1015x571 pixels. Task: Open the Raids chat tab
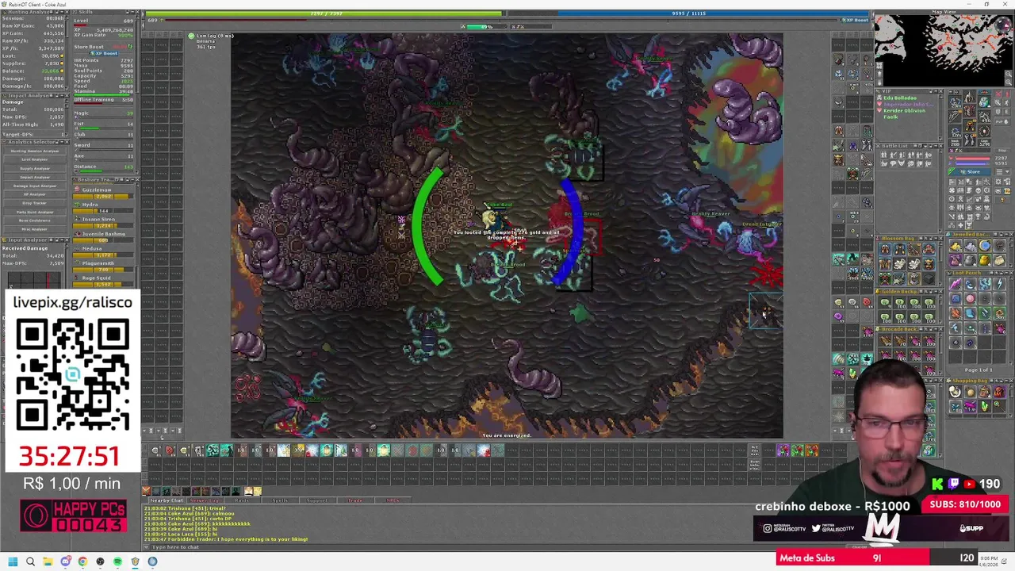point(242,500)
